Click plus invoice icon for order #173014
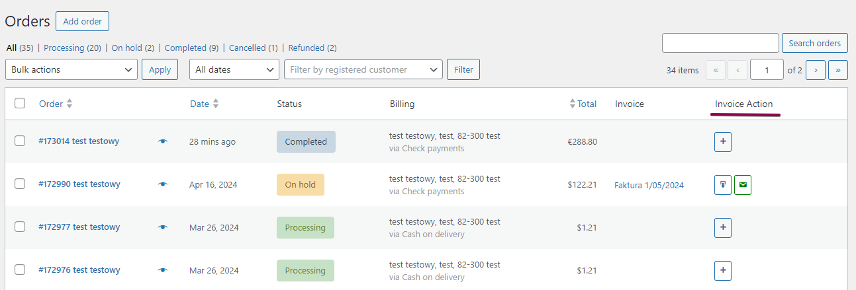Screen dimensions: 856x290 click(723, 142)
